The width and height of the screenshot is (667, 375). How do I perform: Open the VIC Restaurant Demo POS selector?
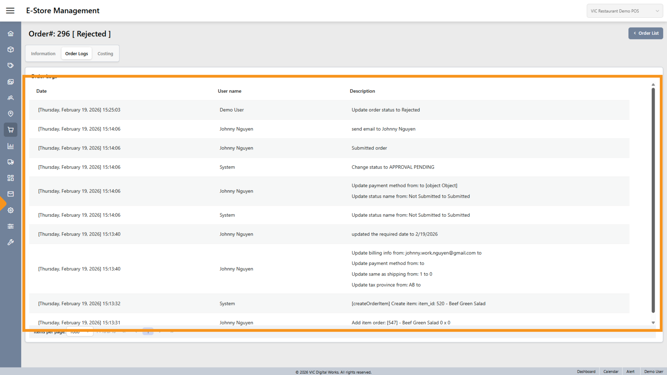click(624, 11)
